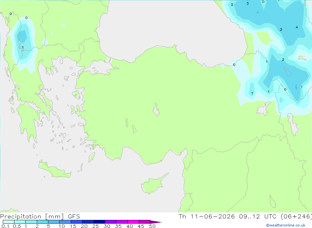Screen dimensions: 312x228
Task: Click the '10' legend scale label
Action: click(x=62, y=226)
